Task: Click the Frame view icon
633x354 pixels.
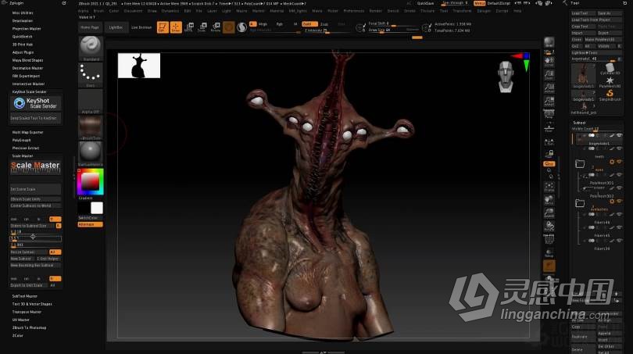Action: (549, 187)
